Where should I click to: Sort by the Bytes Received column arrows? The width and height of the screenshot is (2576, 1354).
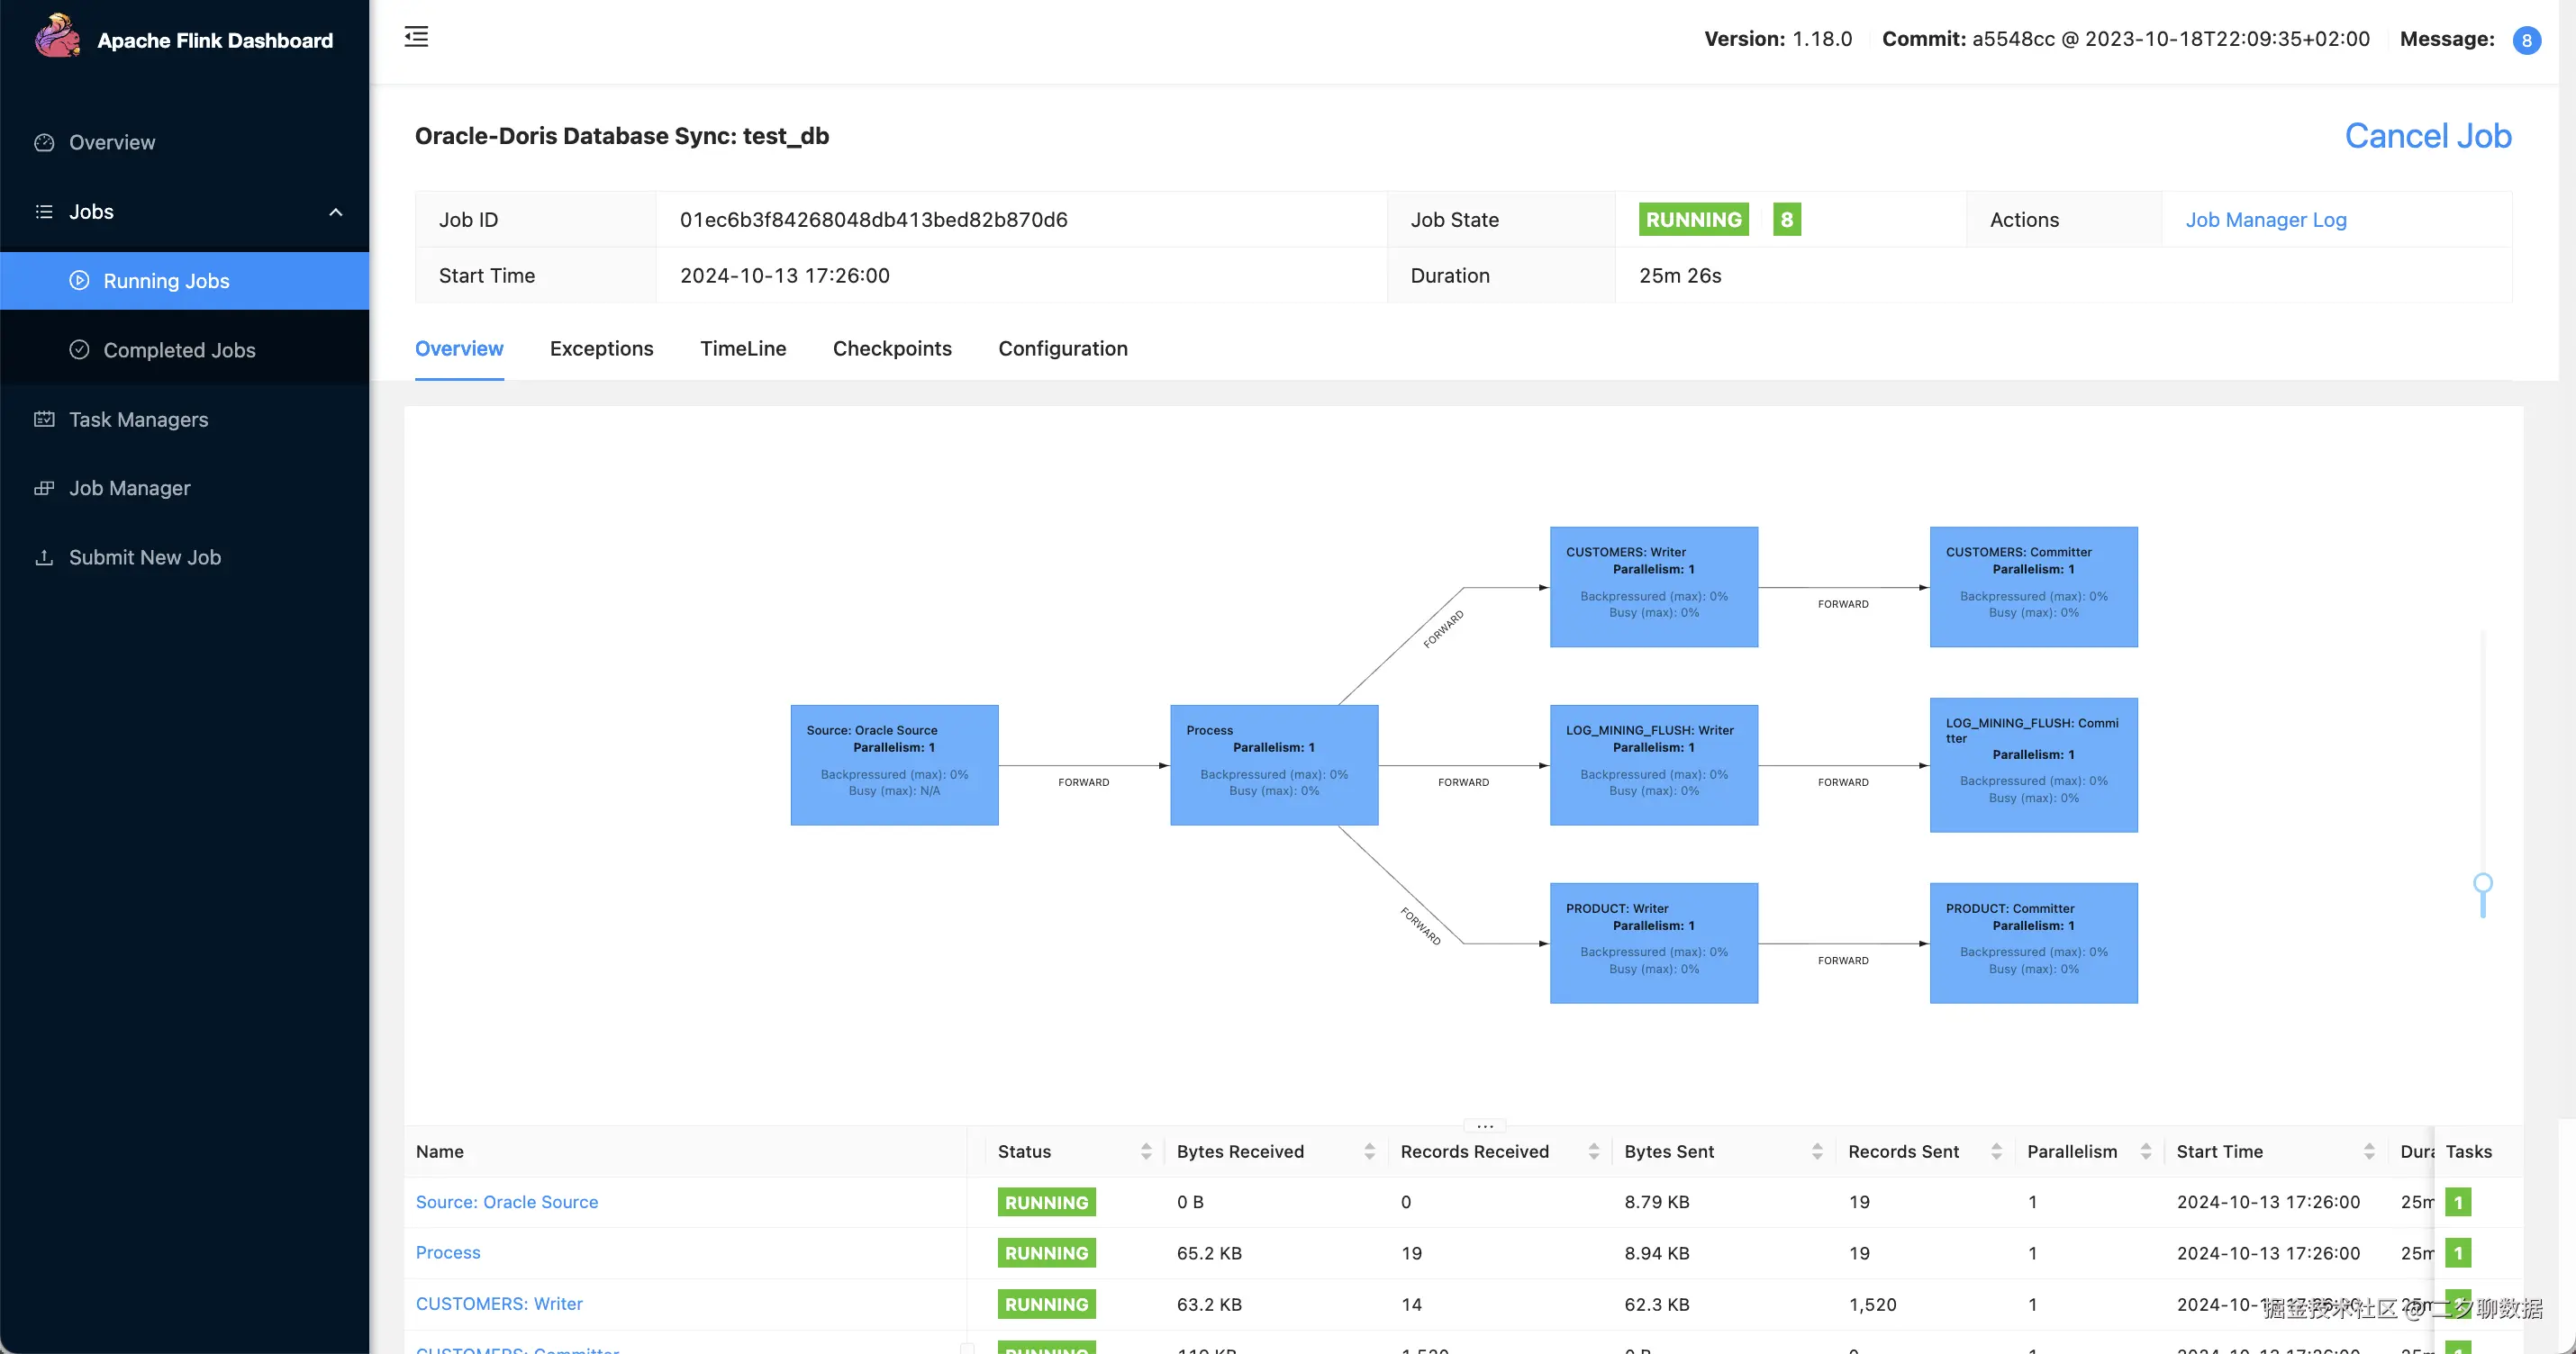(1369, 1151)
